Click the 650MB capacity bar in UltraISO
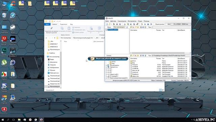216x122 pixels. coord(181,24)
